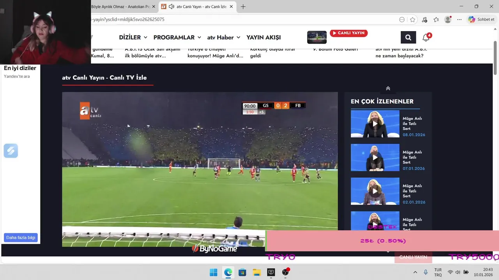Expand the DİZİLER dropdown menu

tap(133, 37)
